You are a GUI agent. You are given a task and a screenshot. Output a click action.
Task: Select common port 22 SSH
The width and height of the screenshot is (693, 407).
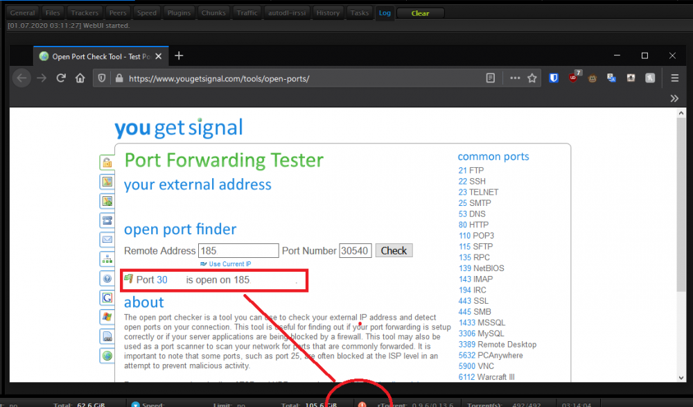pos(472,182)
